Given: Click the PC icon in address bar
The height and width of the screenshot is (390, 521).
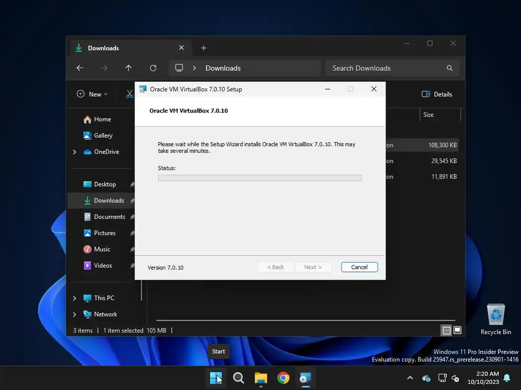Looking at the screenshot, I should pyautogui.click(x=179, y=68).
